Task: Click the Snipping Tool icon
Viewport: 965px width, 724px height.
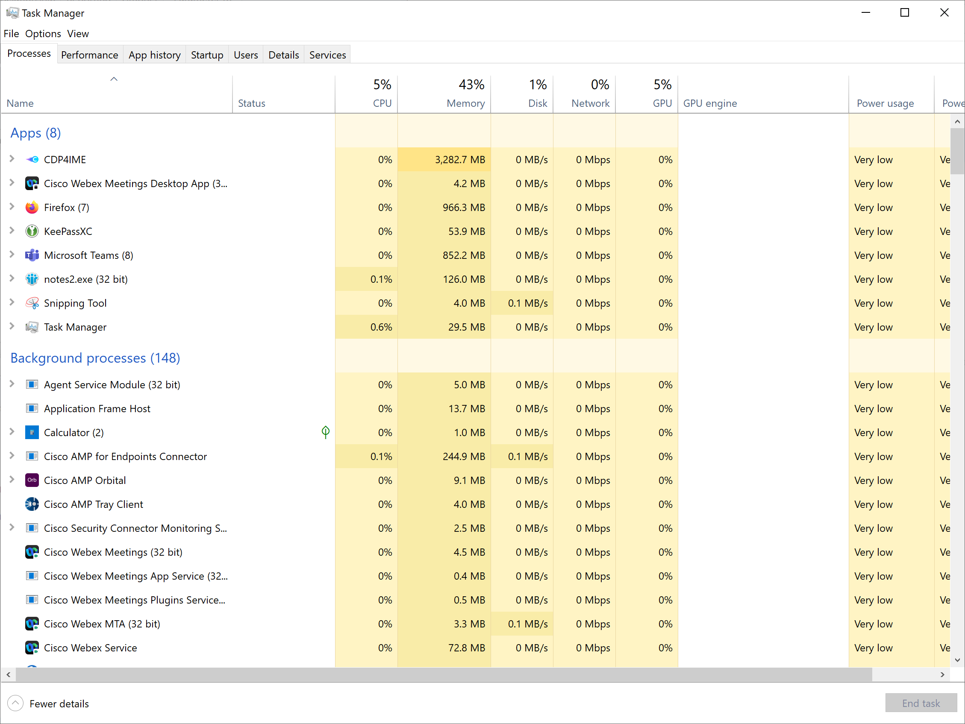Action: [x=32, y=303]
